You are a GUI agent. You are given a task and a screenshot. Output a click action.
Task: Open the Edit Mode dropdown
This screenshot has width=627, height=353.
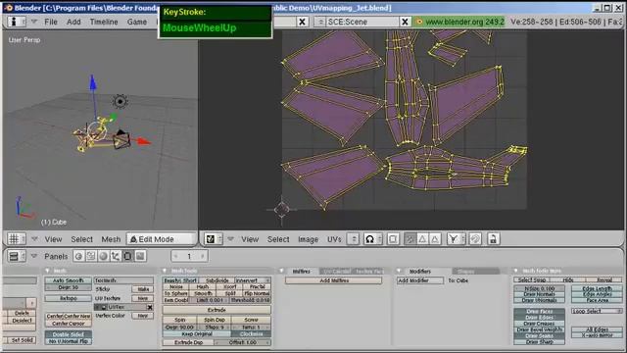click(x=161, y=239)
